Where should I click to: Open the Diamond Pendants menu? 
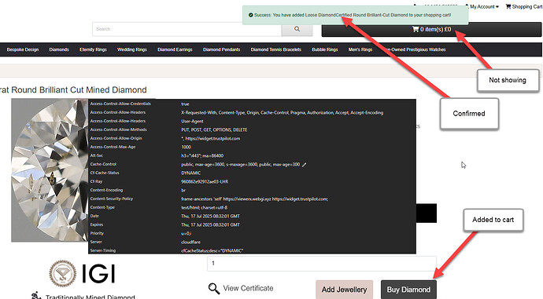[222, 49]
